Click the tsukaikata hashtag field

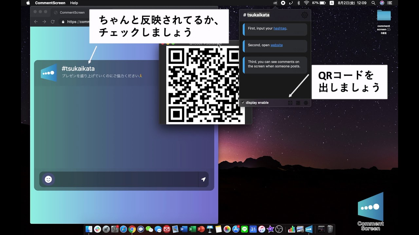point(258,15)
